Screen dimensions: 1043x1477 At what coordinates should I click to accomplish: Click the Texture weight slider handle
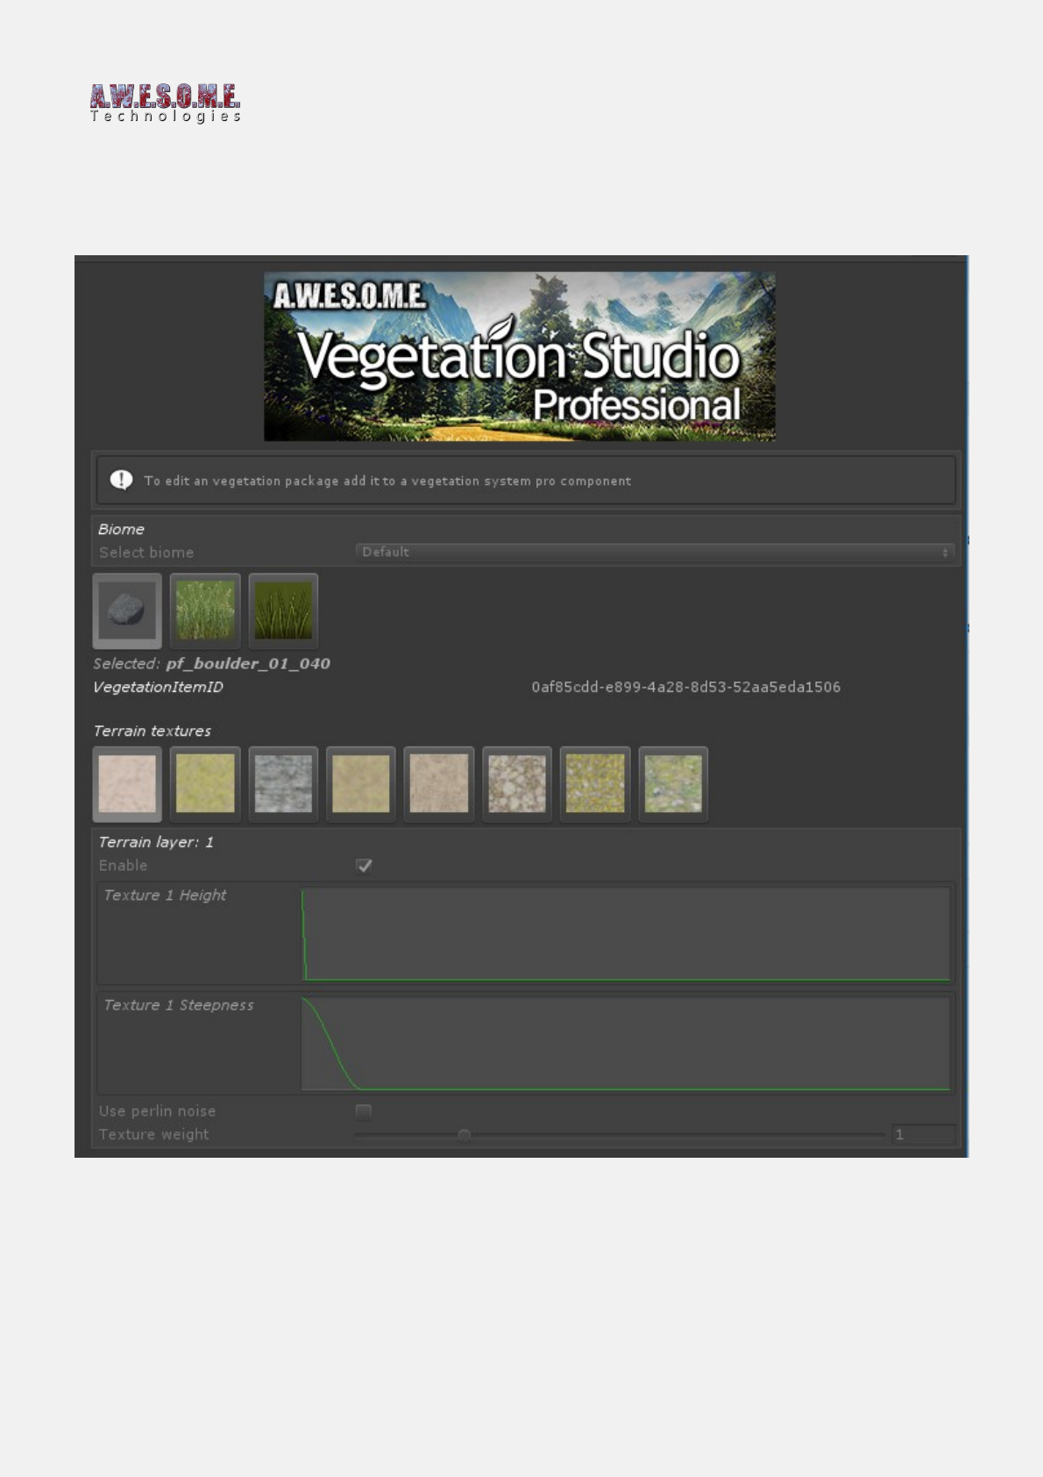tap(465, 1135)
